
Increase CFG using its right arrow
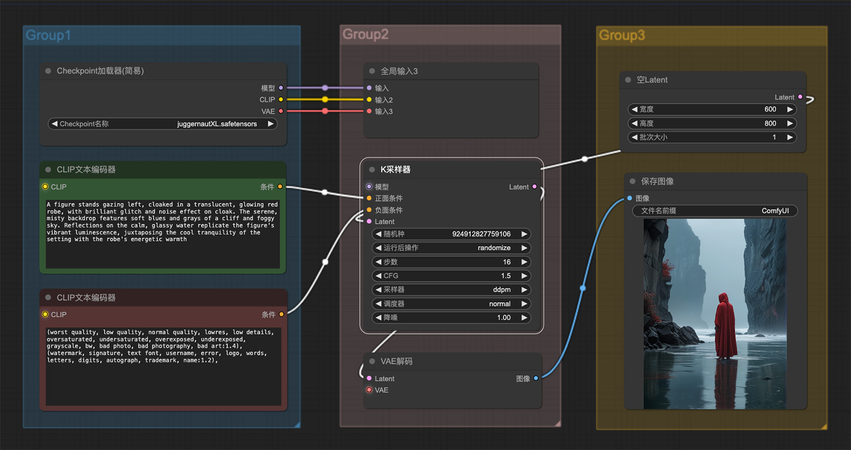(524, 275)
